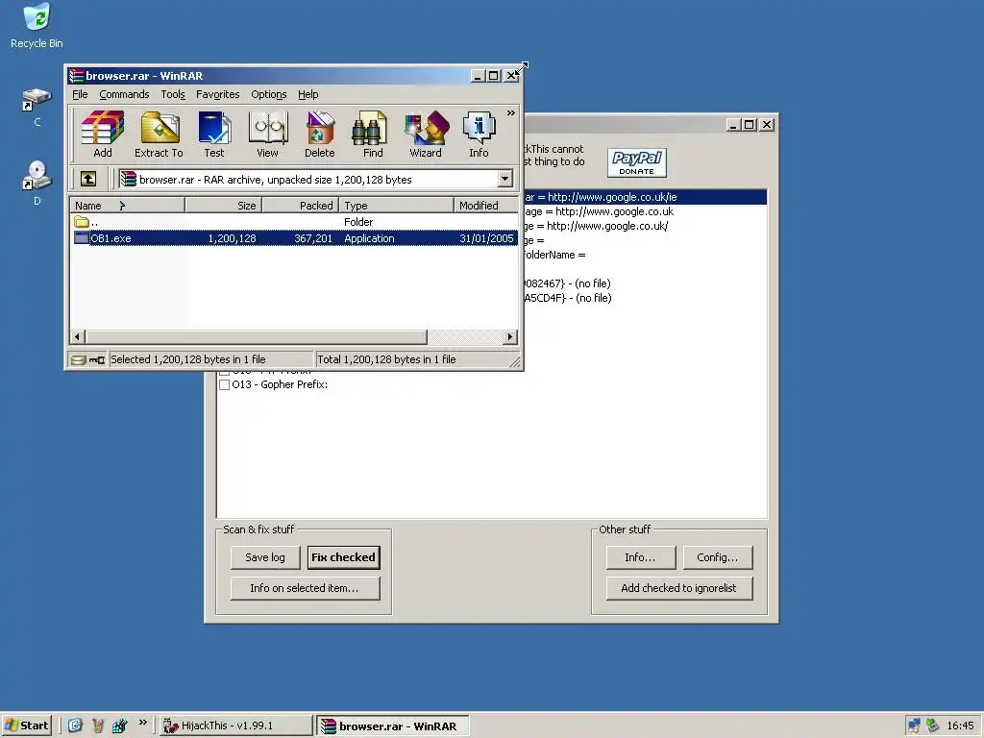Click the network tray icon
The height and width of the screenshot is (738, 984).
[915, 726]
